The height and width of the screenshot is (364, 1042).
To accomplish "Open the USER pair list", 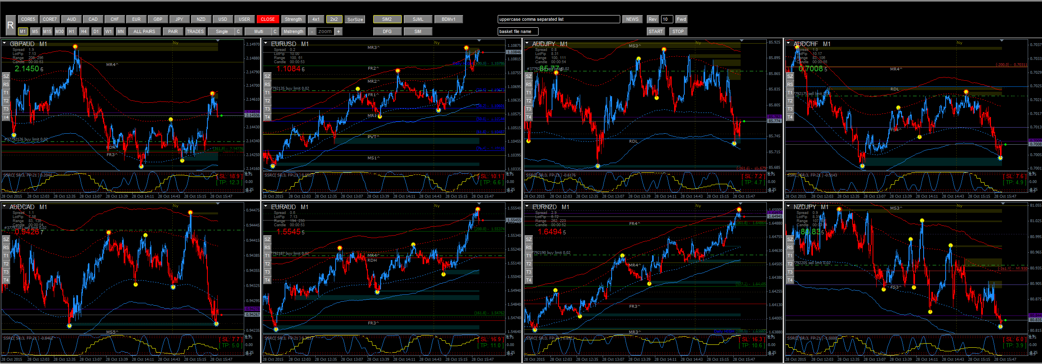I will 245,19.
